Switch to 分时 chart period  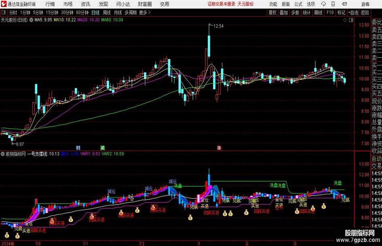(13, 13)
